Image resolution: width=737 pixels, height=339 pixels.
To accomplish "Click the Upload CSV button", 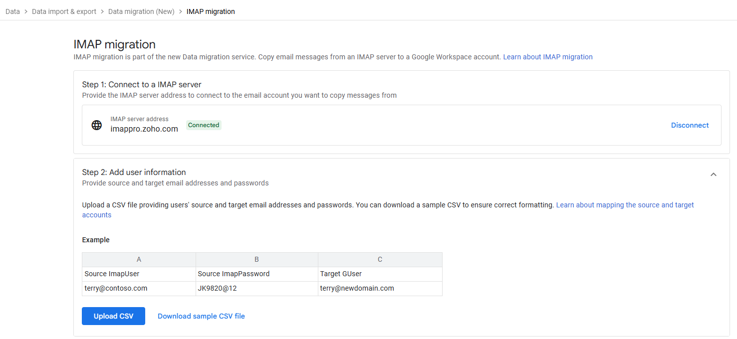I will (113, 316).
